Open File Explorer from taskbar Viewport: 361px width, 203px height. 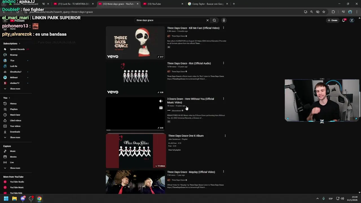tap(14, 198)
